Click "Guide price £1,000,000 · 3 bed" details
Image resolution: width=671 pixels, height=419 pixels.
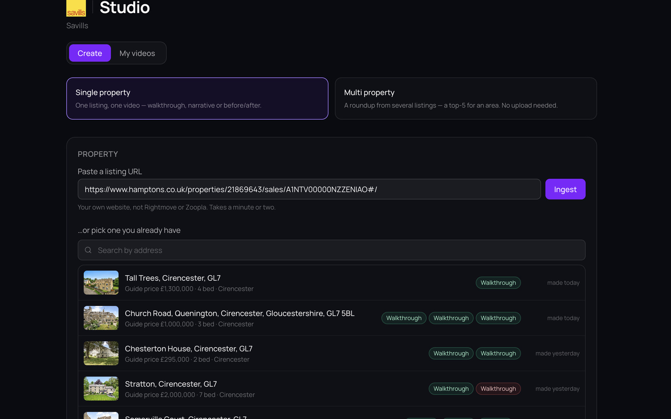[x=189, y=324]
